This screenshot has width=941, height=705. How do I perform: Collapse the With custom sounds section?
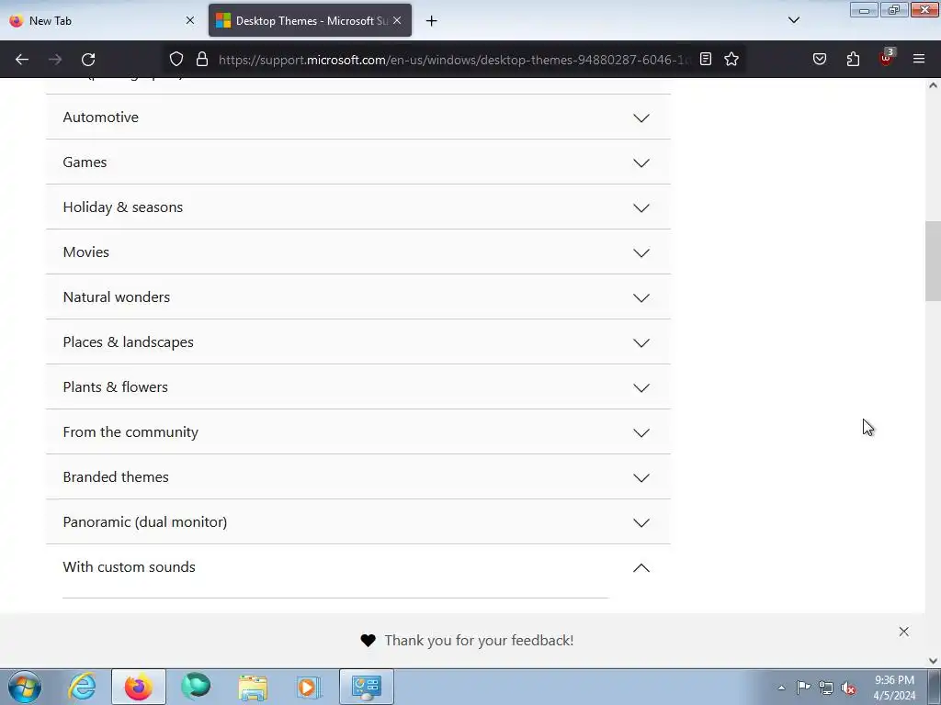coord(358,566)
